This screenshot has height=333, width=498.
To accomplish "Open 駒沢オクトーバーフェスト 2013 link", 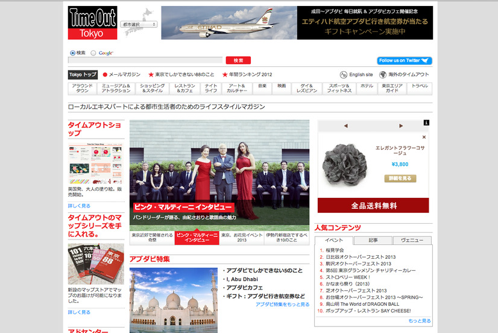I will [359, 264].
